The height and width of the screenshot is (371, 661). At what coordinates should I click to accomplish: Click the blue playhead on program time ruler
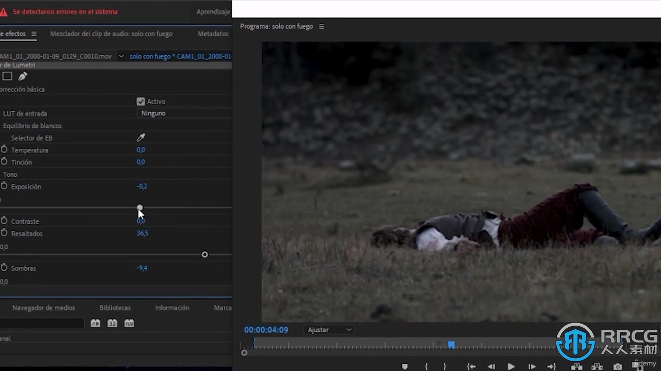(451, 345)
